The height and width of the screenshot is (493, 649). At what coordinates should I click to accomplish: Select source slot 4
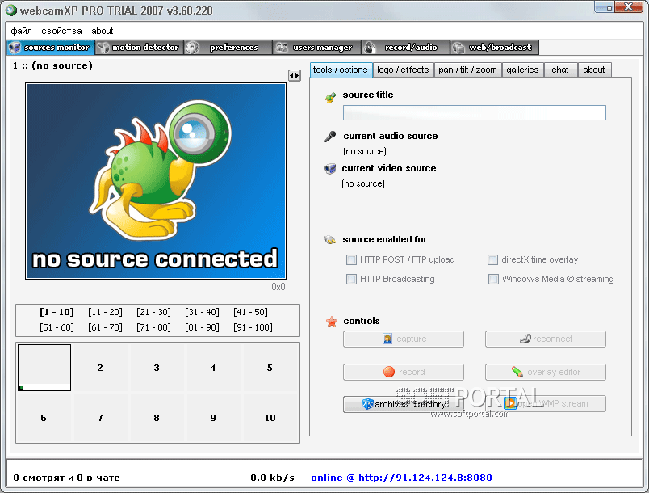[213, 368]
